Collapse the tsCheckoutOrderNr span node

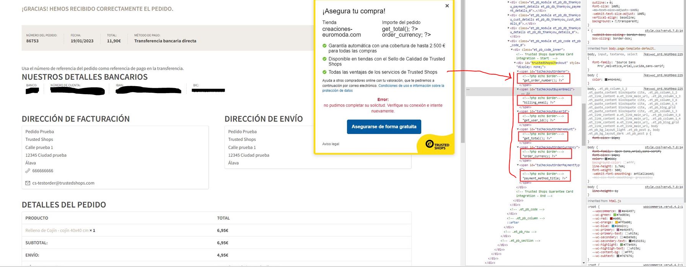pos(518,72)
